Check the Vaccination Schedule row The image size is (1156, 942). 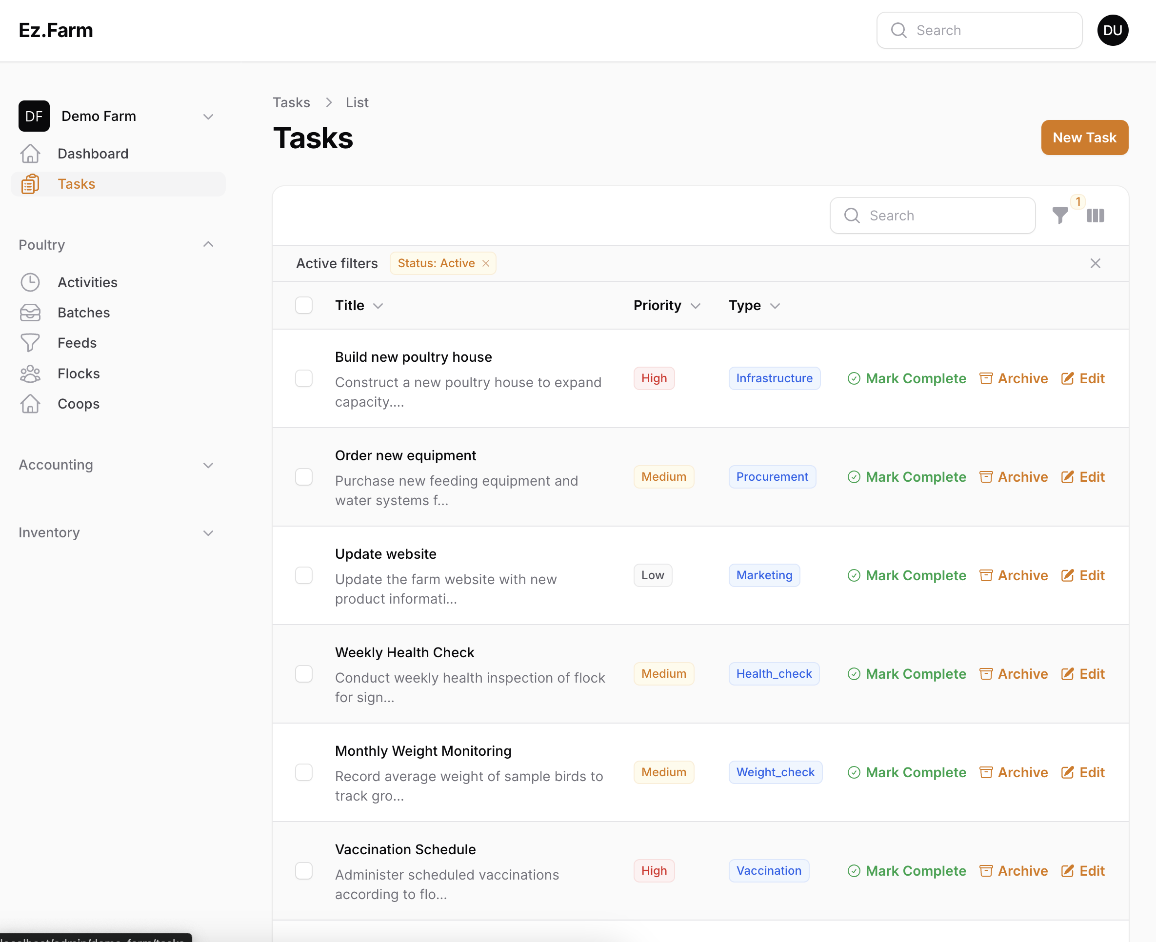pyautogui.click(x=304, y=871)
